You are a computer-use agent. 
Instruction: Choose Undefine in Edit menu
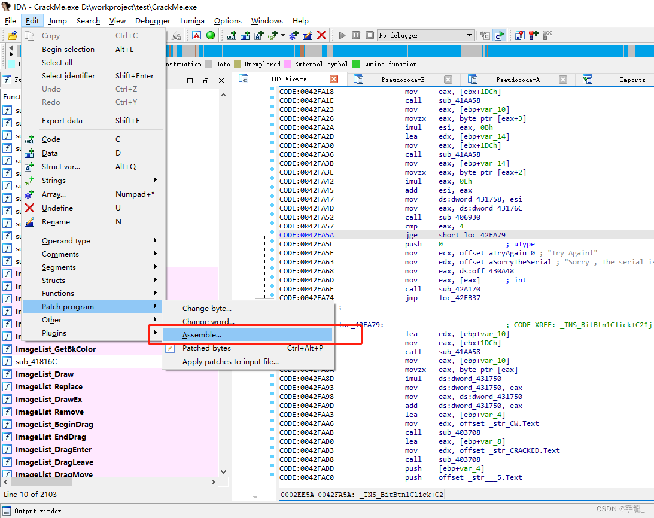tap(93, 208)
